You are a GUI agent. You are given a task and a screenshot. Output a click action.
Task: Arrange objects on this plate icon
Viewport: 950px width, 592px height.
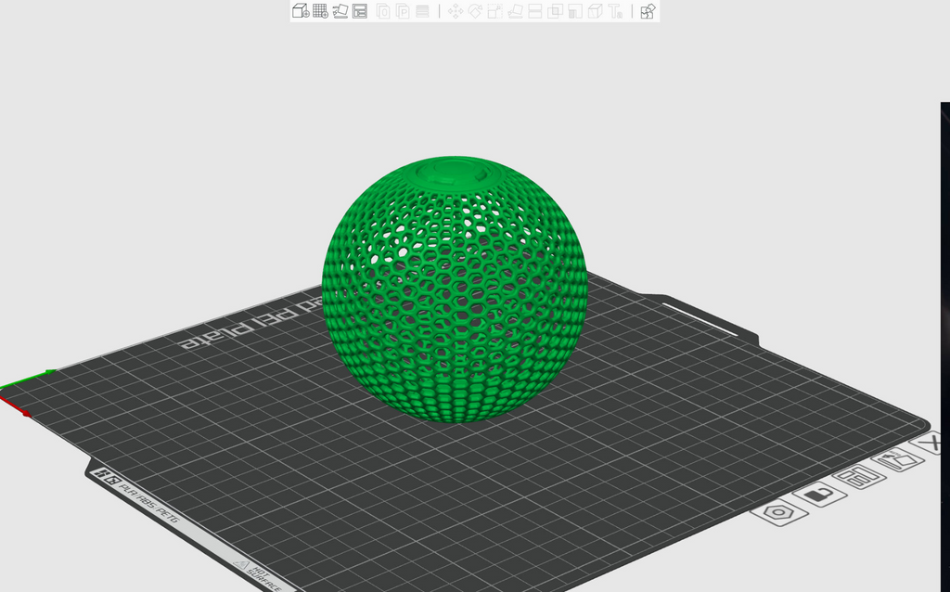coord(860,476)
